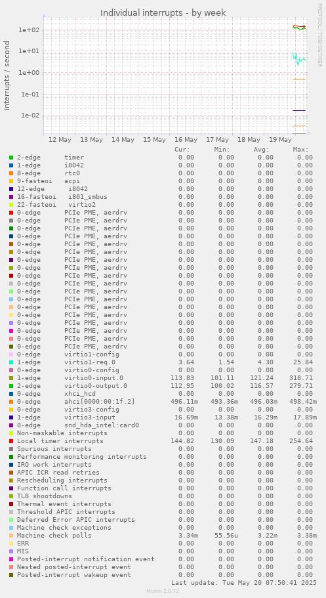Click the olive swatch for virtio0-input.0
This screenshot has width=326, height=598.
(x=11, y=378)
